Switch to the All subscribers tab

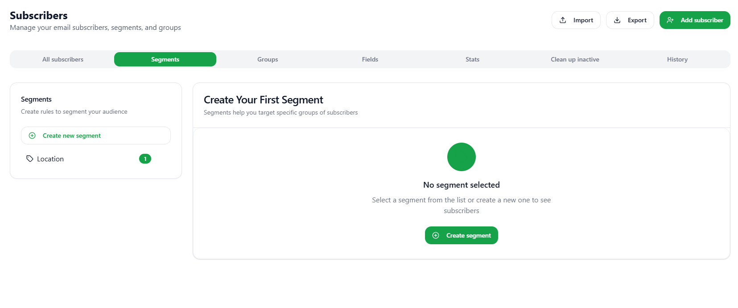pos(62,59)
